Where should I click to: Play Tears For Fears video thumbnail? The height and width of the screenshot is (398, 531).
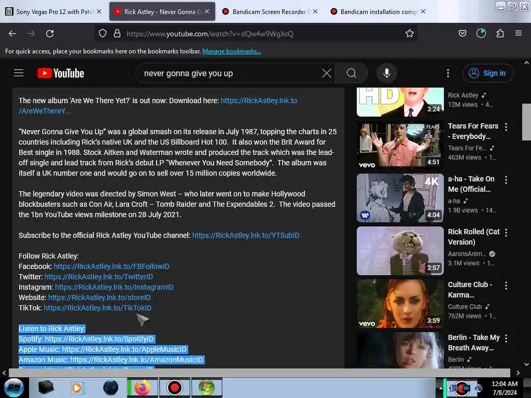[x=400, y=145]
